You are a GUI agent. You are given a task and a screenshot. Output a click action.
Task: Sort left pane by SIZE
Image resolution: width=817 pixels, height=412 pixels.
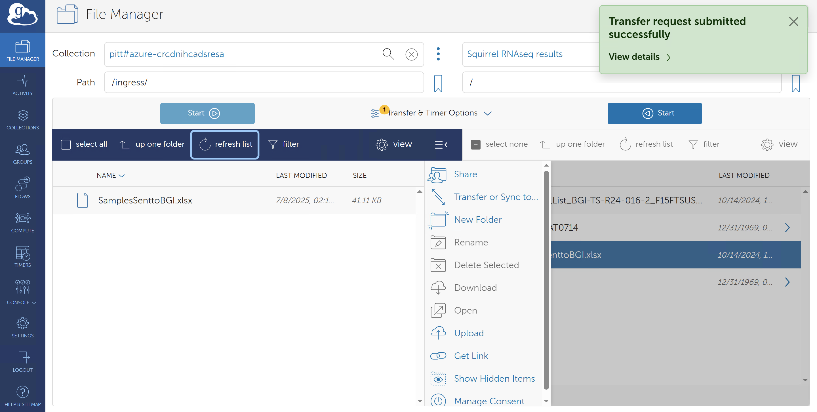click(359, 175)
